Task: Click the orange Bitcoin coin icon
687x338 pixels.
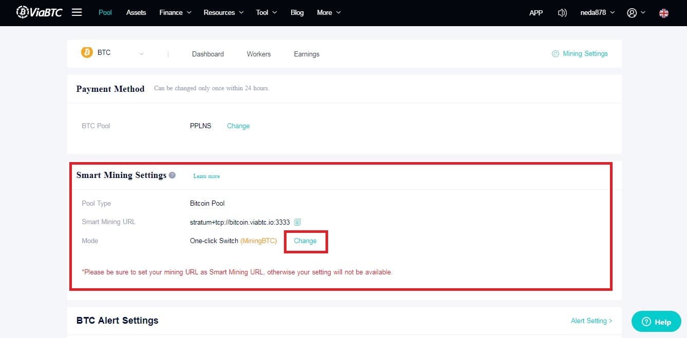Action: pyautogui.click(x=87, y=52)
